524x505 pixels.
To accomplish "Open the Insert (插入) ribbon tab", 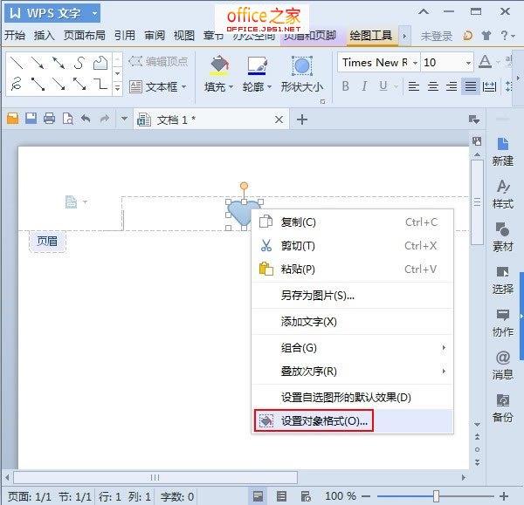I will (45, 35).
